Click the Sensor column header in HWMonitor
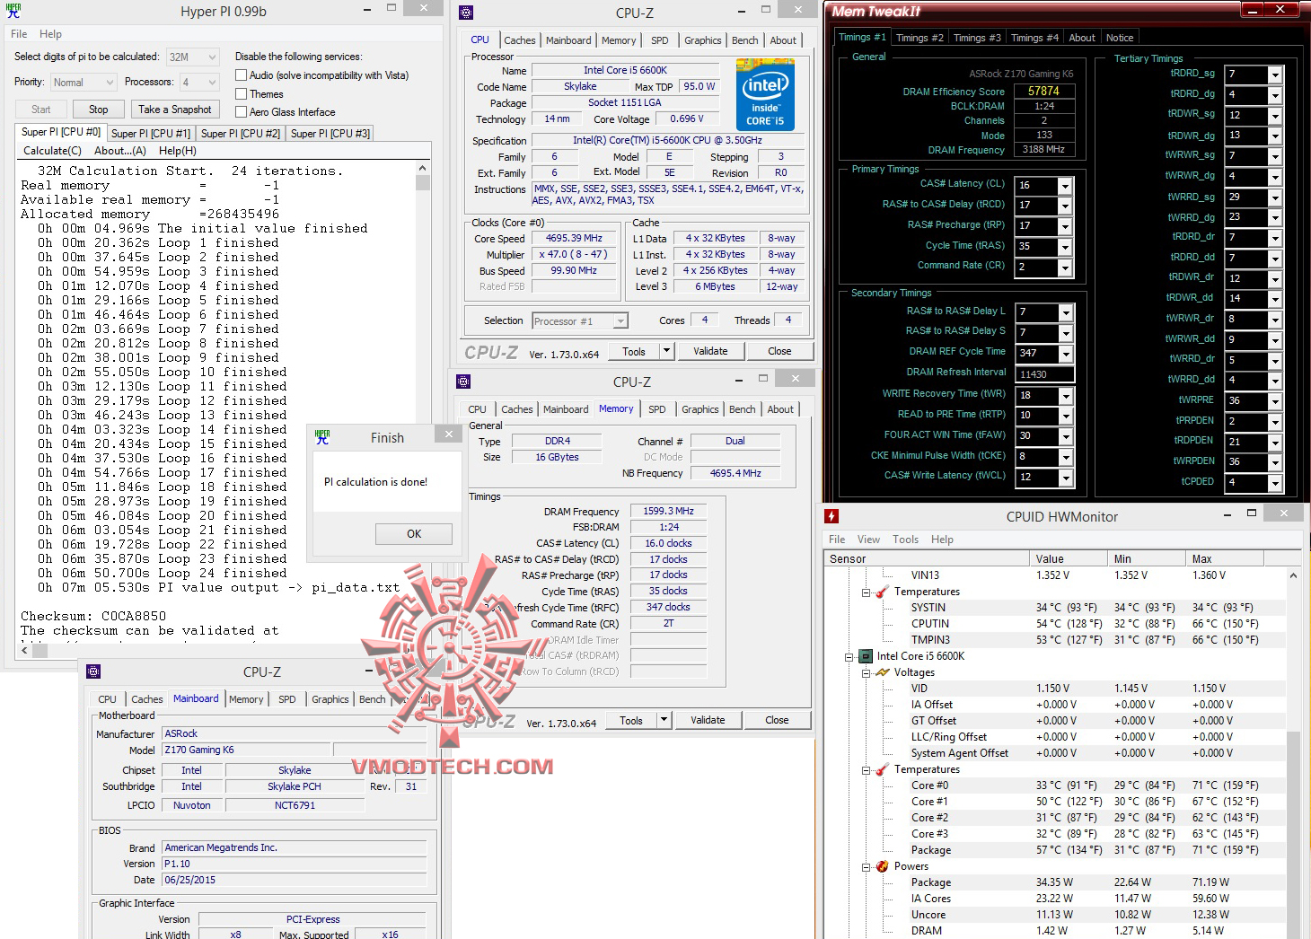The width and height of the screenshot is (1311, 939). pyautogui.click(x=926, y=558)
